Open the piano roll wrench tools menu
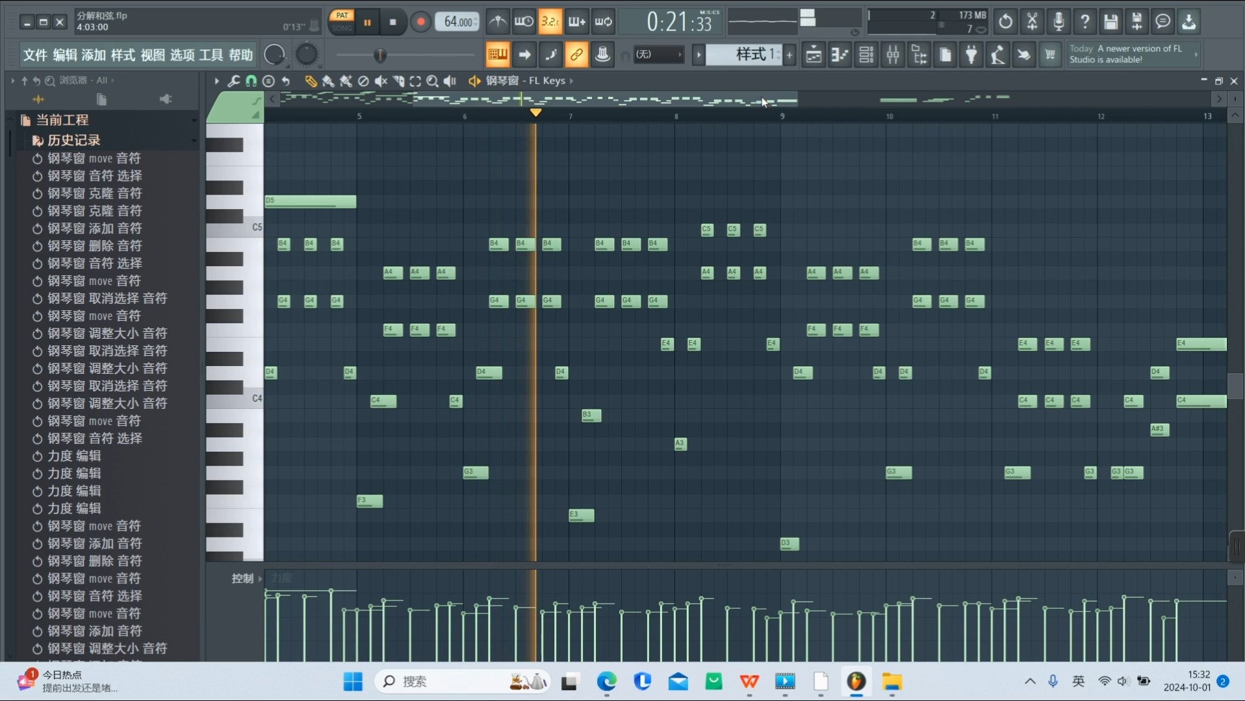This screenshot has height=701, width=1245. pos(234,81)
